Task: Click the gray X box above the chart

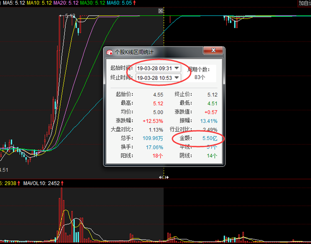Action: 161,10
